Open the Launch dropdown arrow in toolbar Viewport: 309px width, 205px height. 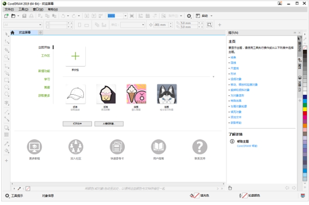pos(212,16)
